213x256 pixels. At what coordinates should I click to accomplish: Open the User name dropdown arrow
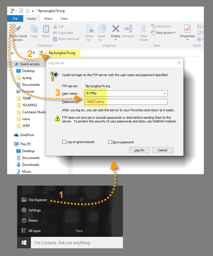click(x=165, y=93)
